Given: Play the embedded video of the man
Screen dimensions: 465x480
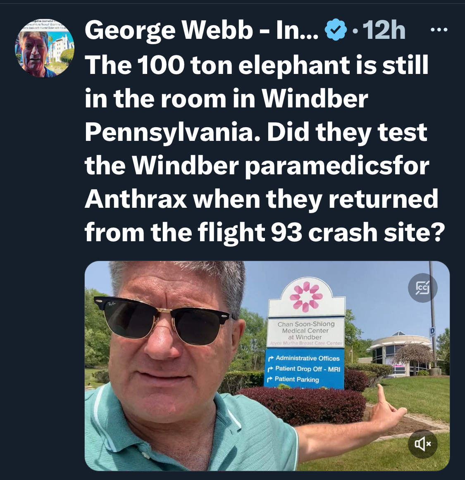Looking at the screenshot, I should (267, 366).
